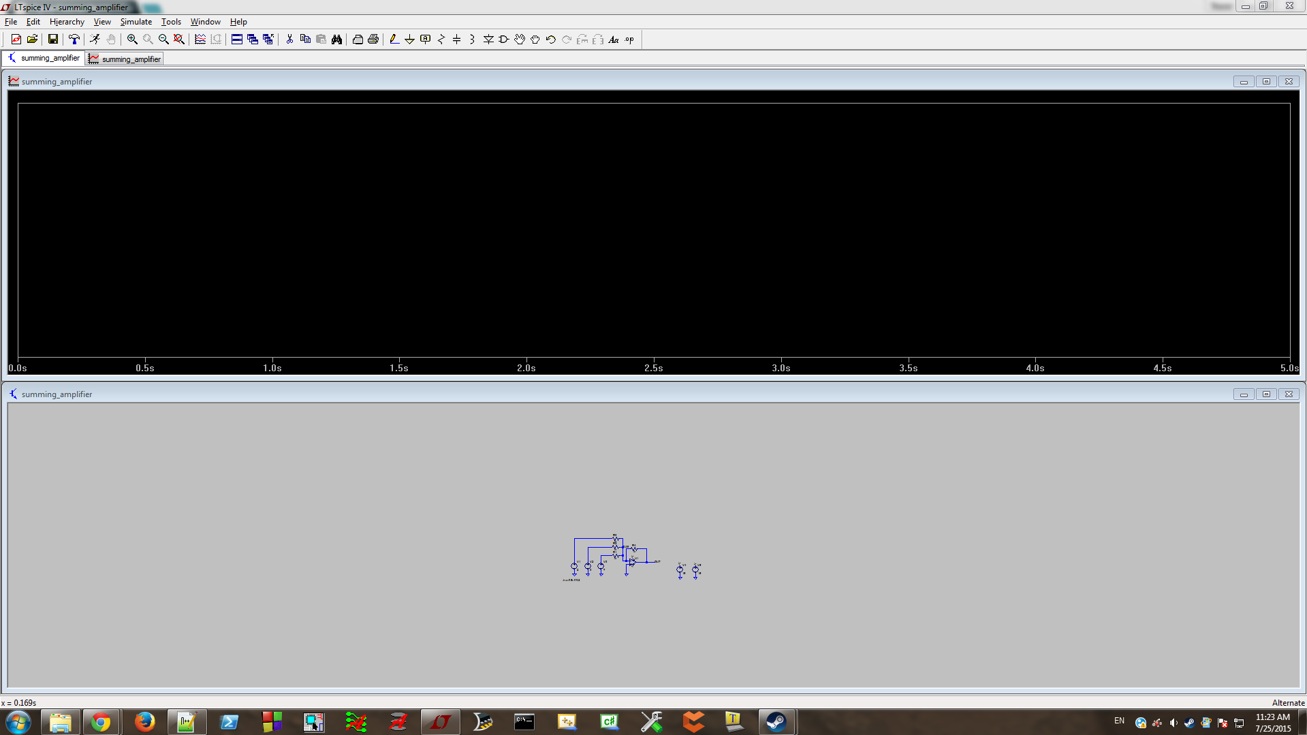Open the Simulate menu
Screen dimensions: 1307x735
[136, 21]
